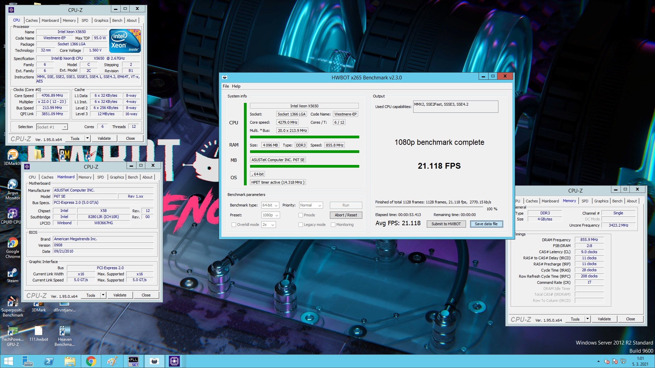Click the green CPU status bar
The image size is (655, 368).
coord(305,137)
